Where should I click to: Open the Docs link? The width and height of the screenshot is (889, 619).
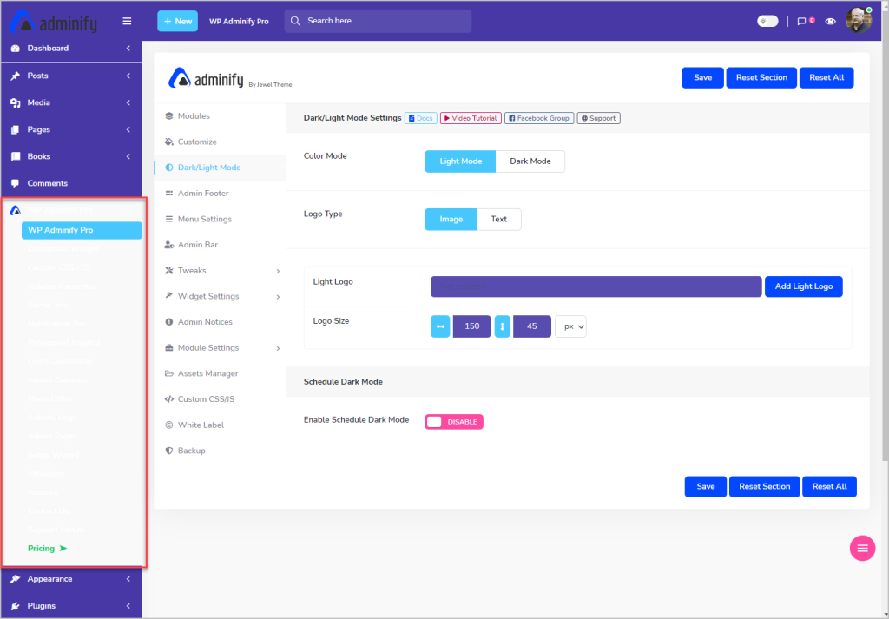tap(421, 118)
